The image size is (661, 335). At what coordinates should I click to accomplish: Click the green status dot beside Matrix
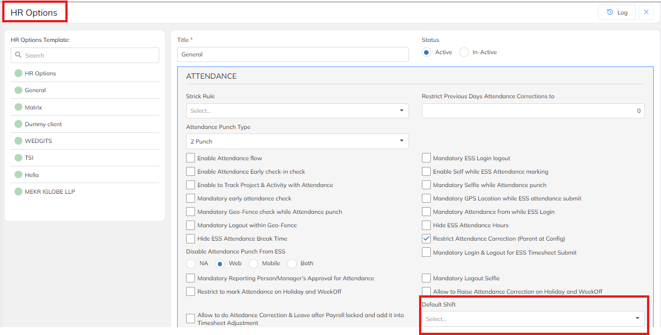(18, 107)
